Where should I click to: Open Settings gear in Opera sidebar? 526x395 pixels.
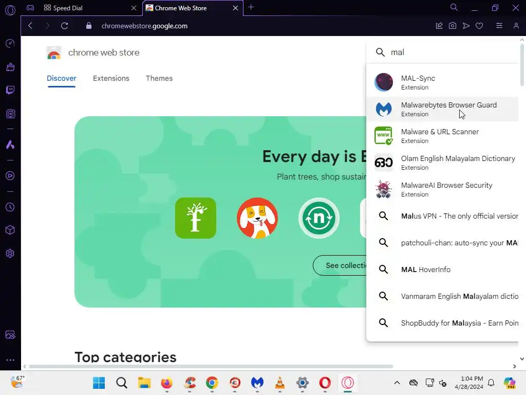point(10,253)
